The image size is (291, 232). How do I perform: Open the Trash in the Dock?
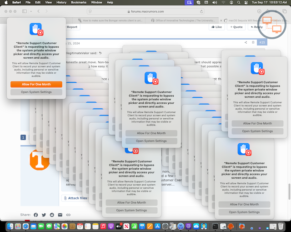pos(281,227)
